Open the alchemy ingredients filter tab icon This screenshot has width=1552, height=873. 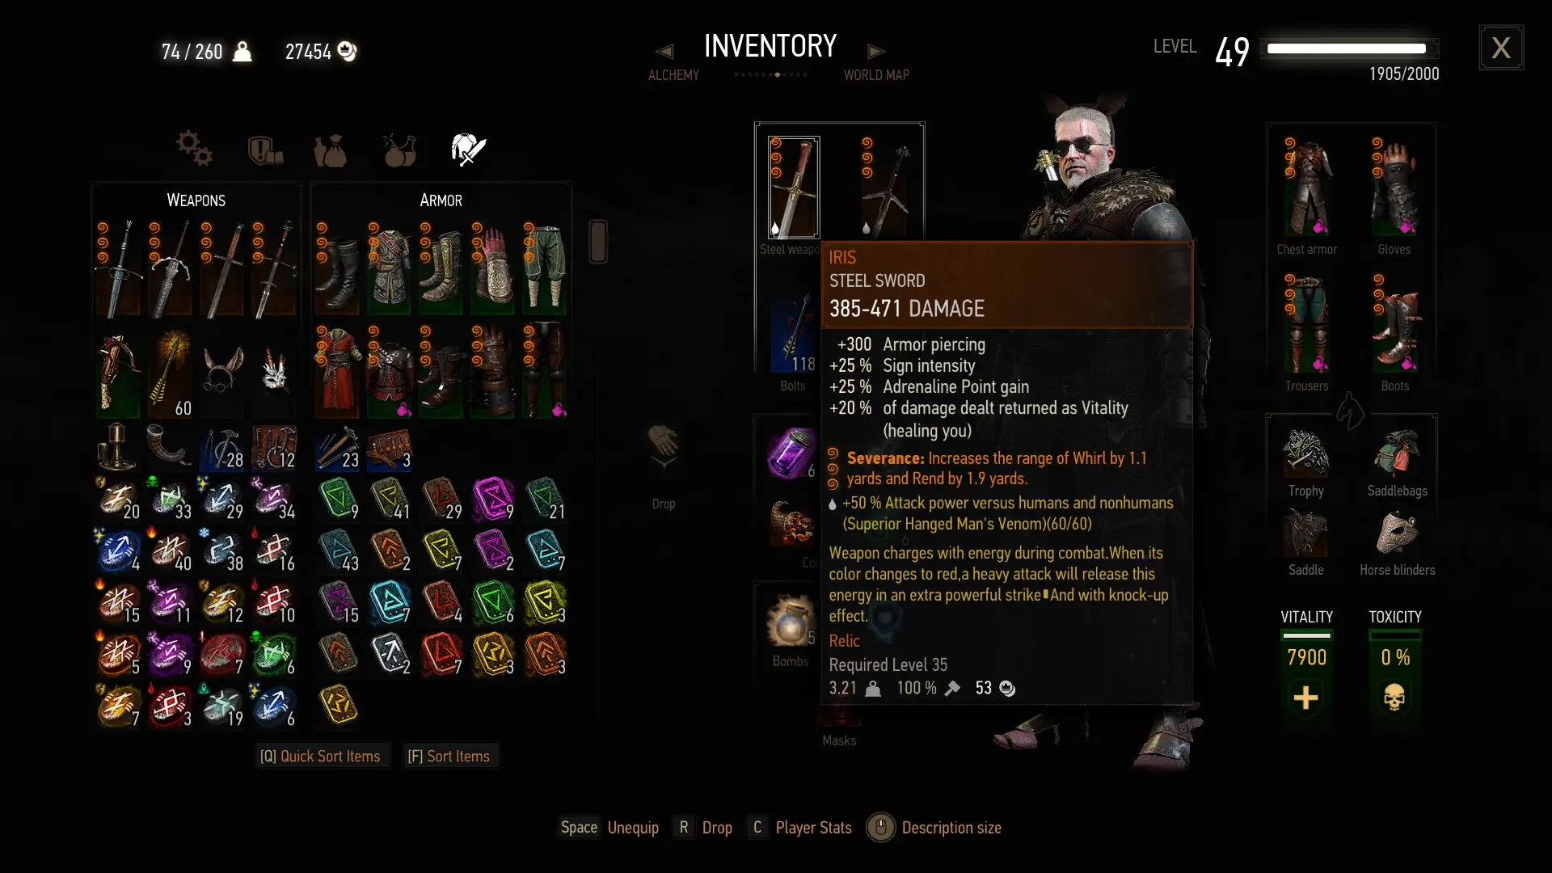[399, 150]
